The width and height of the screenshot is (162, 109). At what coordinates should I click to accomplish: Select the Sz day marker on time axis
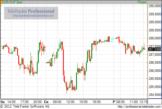tap(2, 102)
